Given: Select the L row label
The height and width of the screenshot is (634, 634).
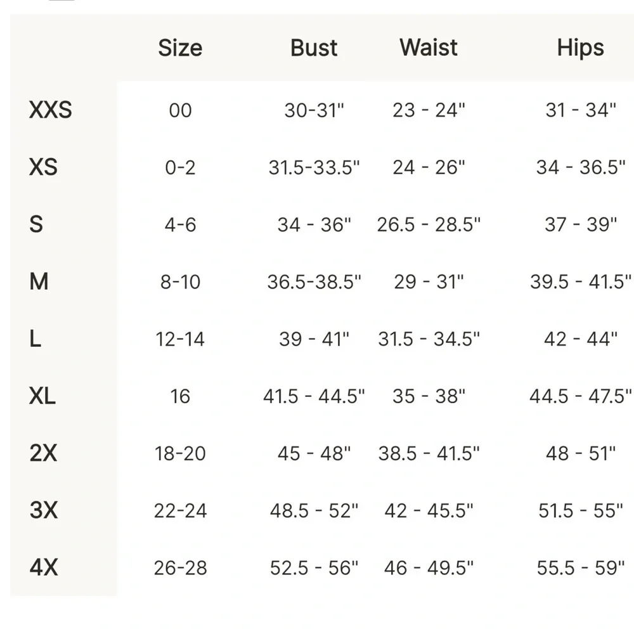Looking at the screenshot, I should click(35, 339).
